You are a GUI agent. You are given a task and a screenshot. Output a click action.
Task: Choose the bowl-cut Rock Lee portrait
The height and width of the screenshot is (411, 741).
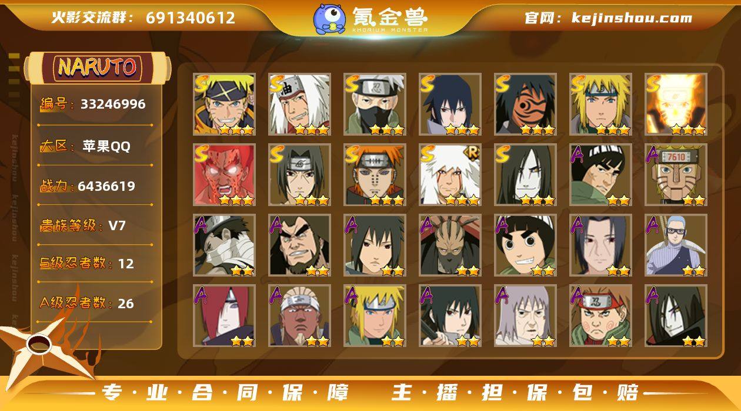pyautogui.click(x=526, y=245)
